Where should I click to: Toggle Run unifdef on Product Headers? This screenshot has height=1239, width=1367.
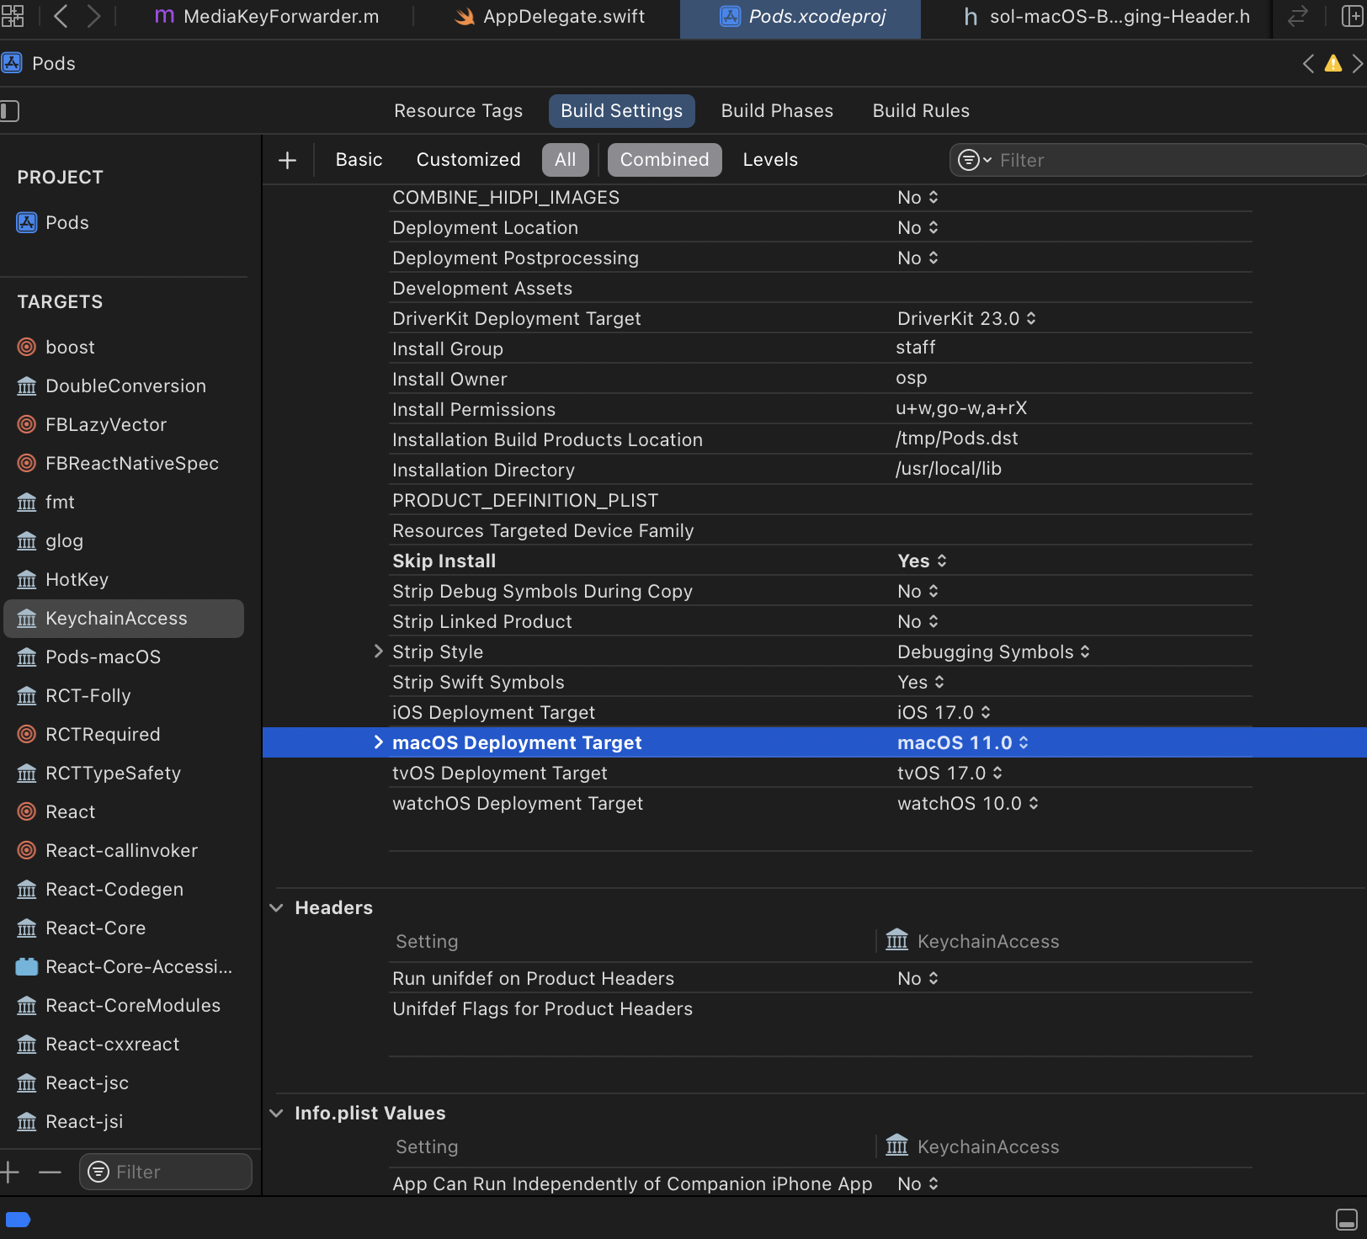point(917,978)
